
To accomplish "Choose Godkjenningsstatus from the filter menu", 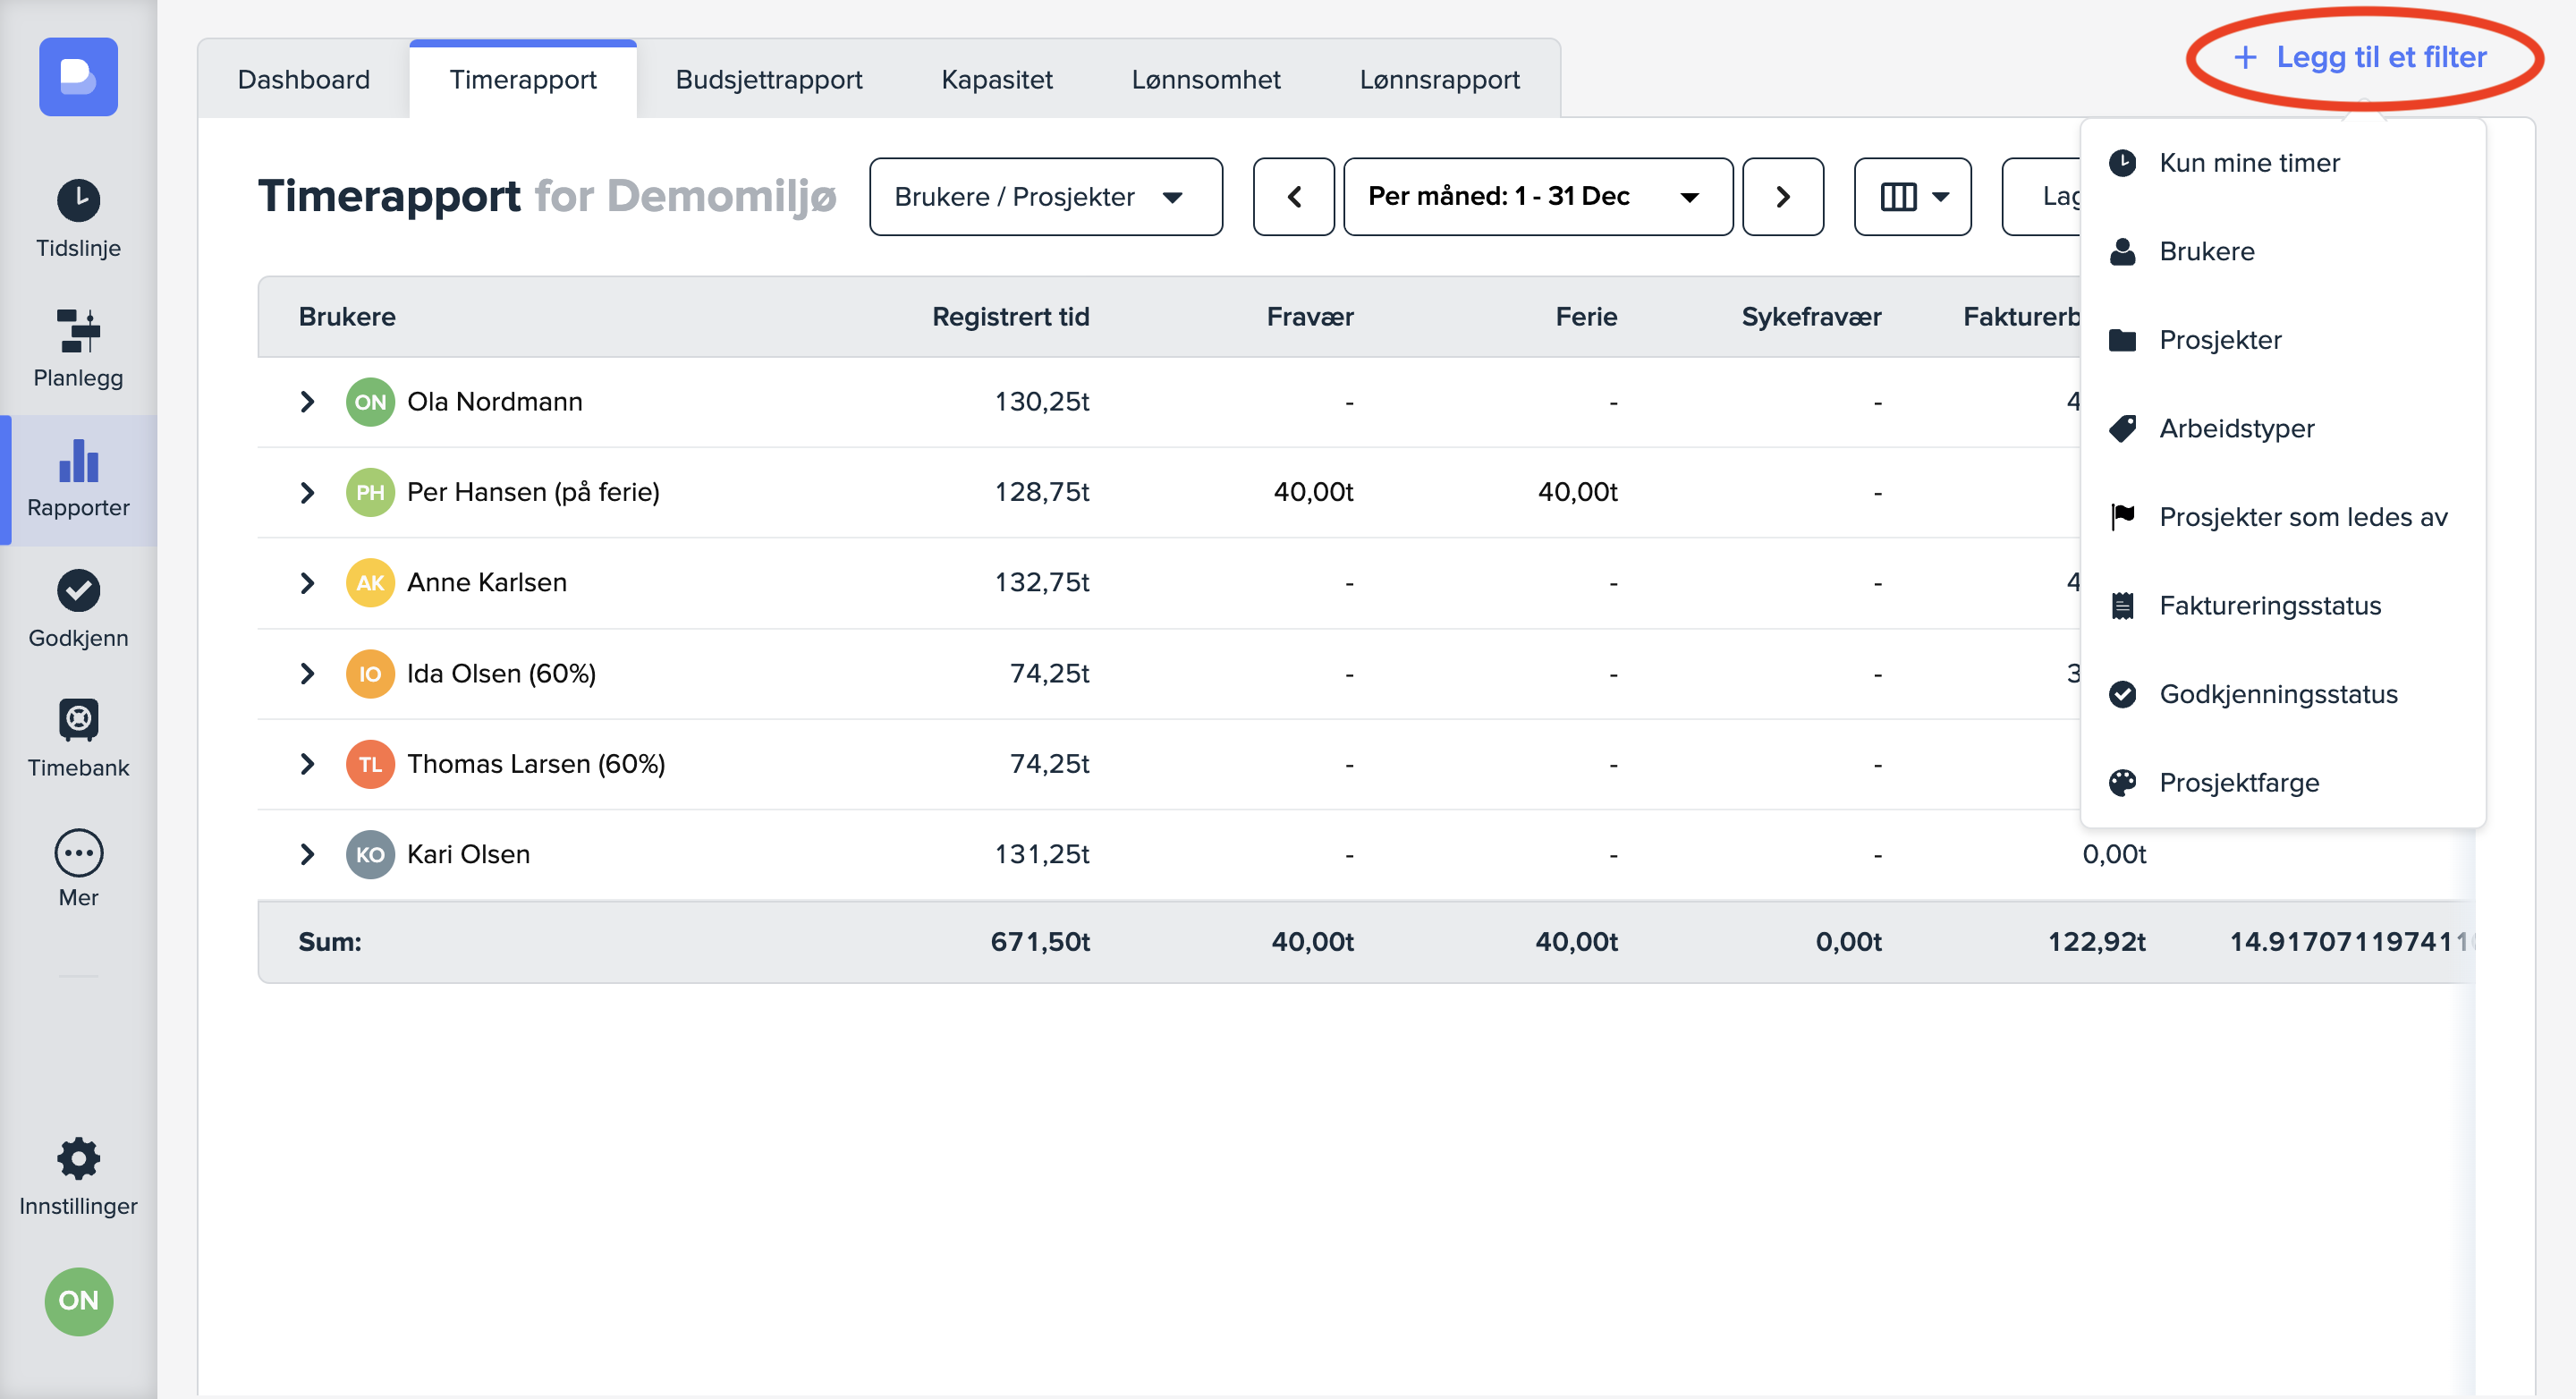I will click(x=2277, y=694).
